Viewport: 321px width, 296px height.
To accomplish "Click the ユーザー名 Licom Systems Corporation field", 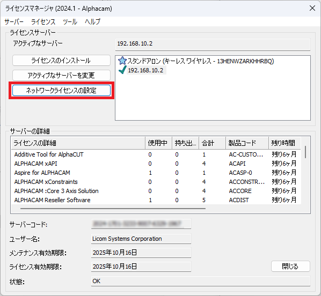I will tap(141, 239).
